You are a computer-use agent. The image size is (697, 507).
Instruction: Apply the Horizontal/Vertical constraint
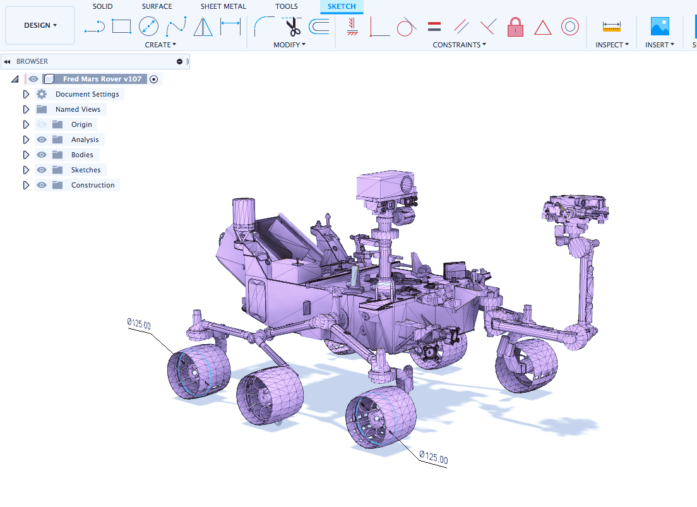tap(352, 27)
